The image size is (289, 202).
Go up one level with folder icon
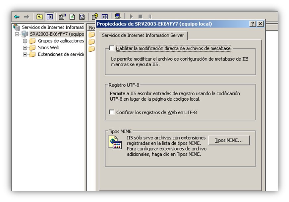click(40, 17)
